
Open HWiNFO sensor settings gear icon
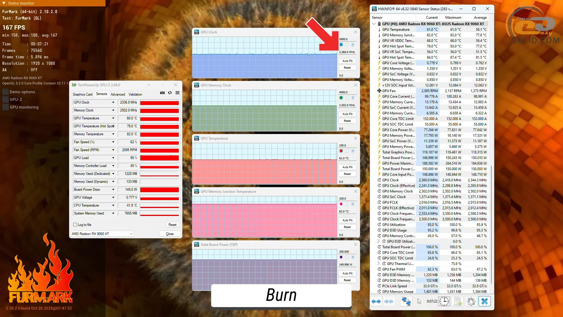click(471, 301)
